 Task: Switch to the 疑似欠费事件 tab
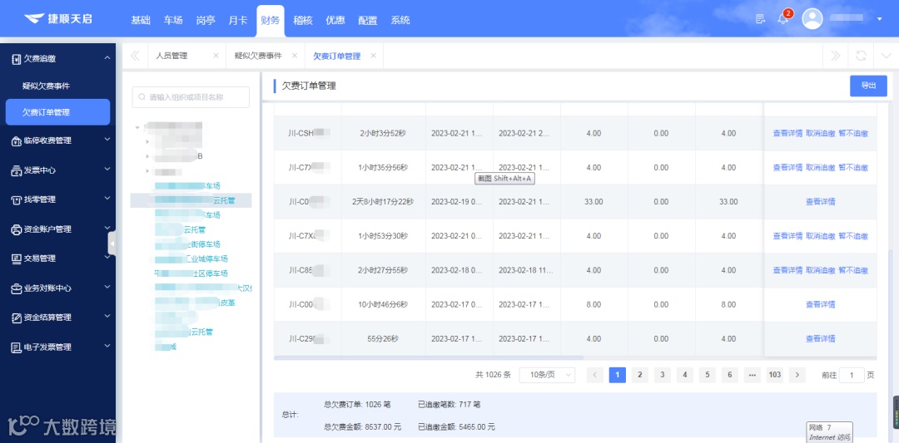pos(258,56)
